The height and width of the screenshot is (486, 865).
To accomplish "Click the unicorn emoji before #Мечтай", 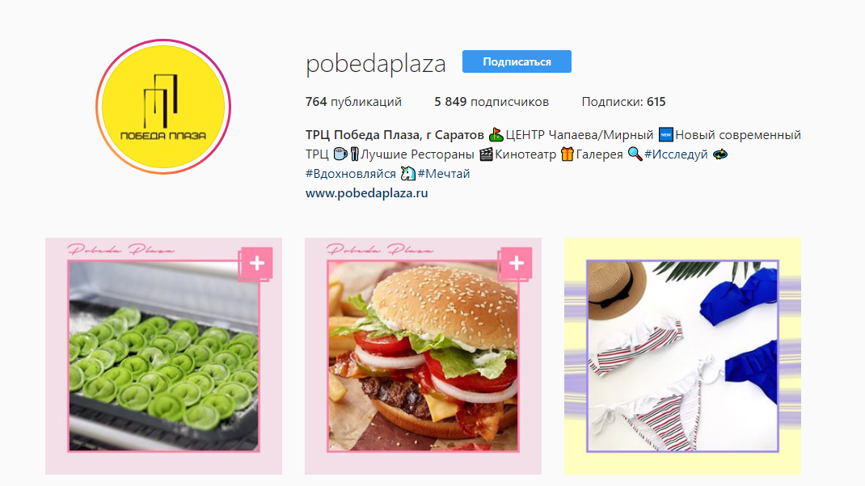I will tap(407, 174).
